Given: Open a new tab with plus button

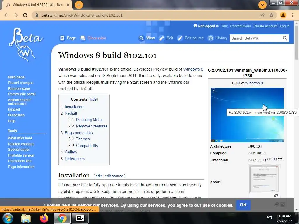Looking at the screenshot, I should pyautogui.click(x=79, y=5).
